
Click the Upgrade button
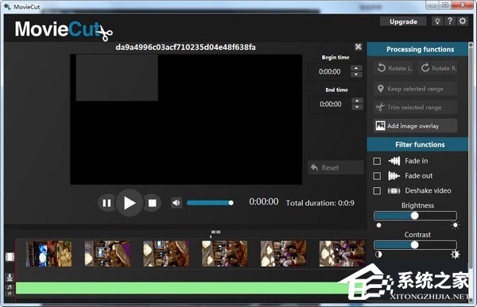pos(403,21)
